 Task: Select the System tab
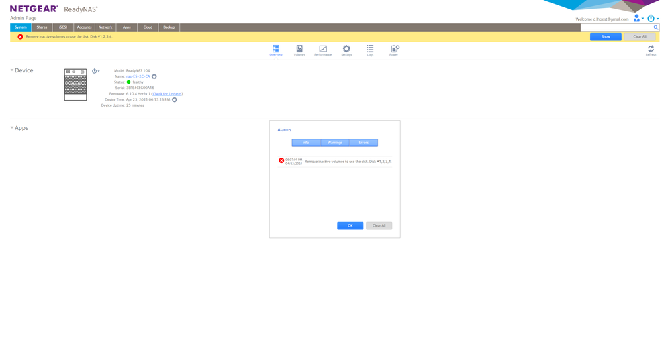[x=21, y=27]
